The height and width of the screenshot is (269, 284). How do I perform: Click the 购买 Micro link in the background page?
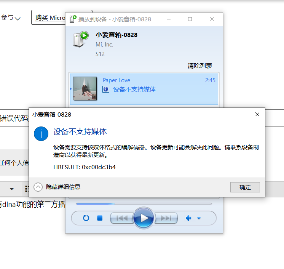coord(50,18)
